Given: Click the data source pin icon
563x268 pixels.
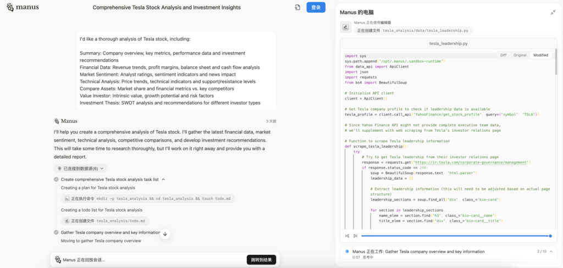Looking at the screenshot, I should point(59,168).
